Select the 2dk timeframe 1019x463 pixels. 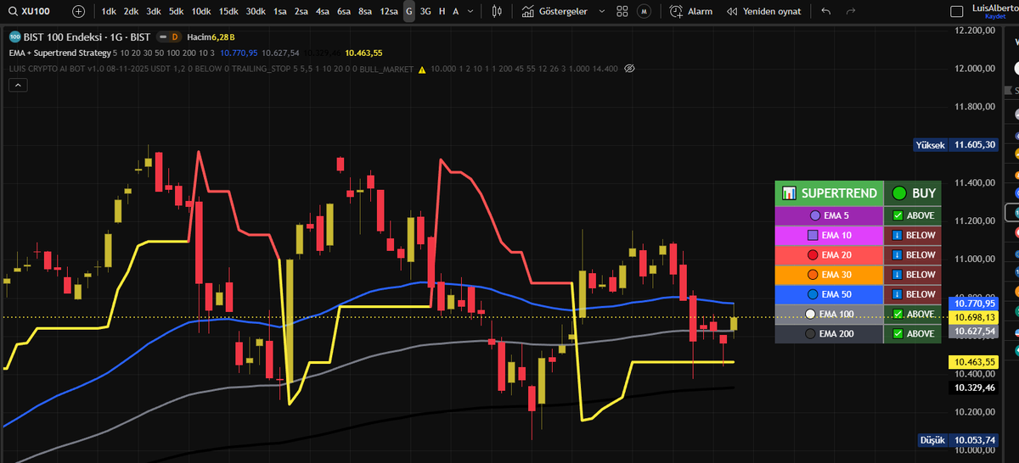tap(131, 12)
